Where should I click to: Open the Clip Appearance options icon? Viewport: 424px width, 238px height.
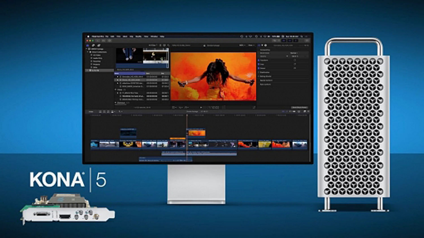165,45
